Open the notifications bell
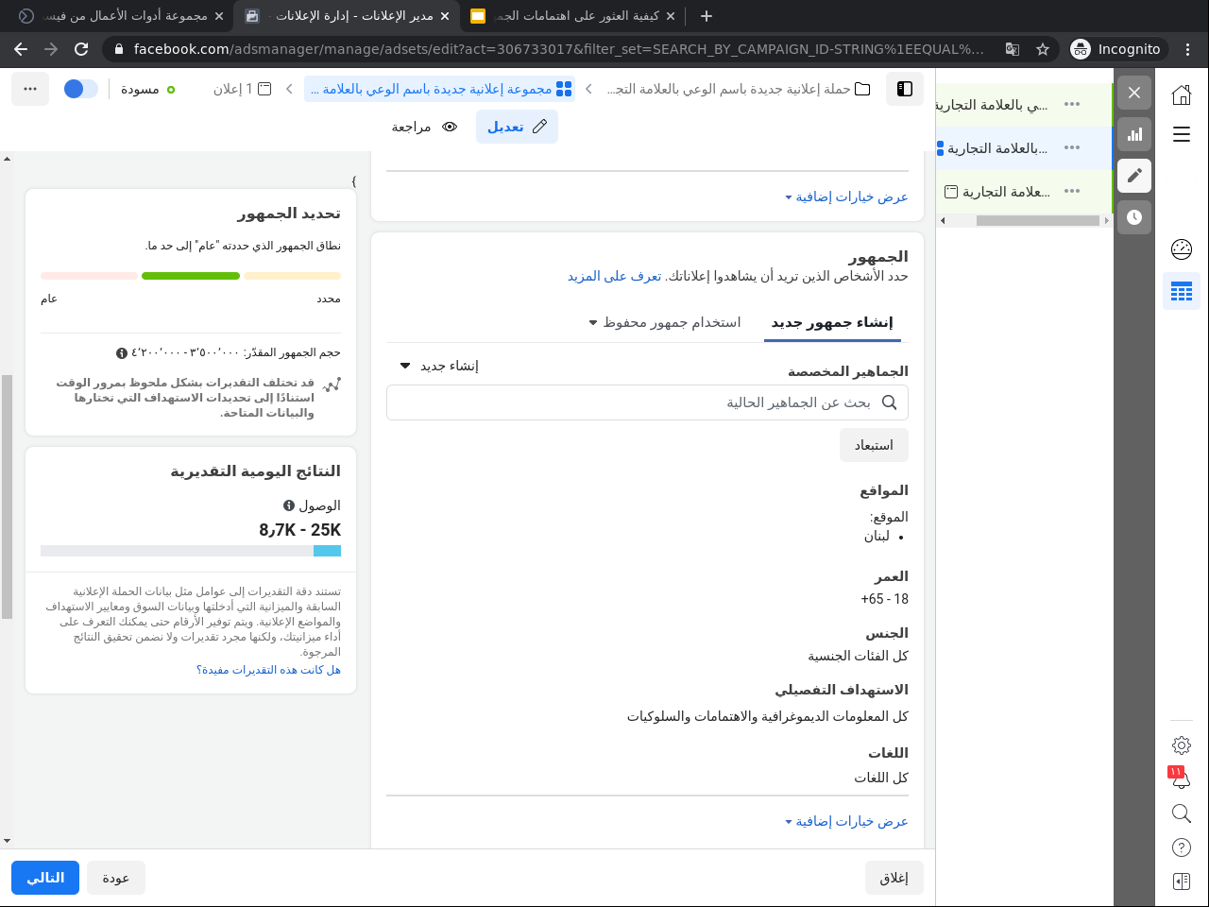 pyautogui.click(x=1181, y=779)
